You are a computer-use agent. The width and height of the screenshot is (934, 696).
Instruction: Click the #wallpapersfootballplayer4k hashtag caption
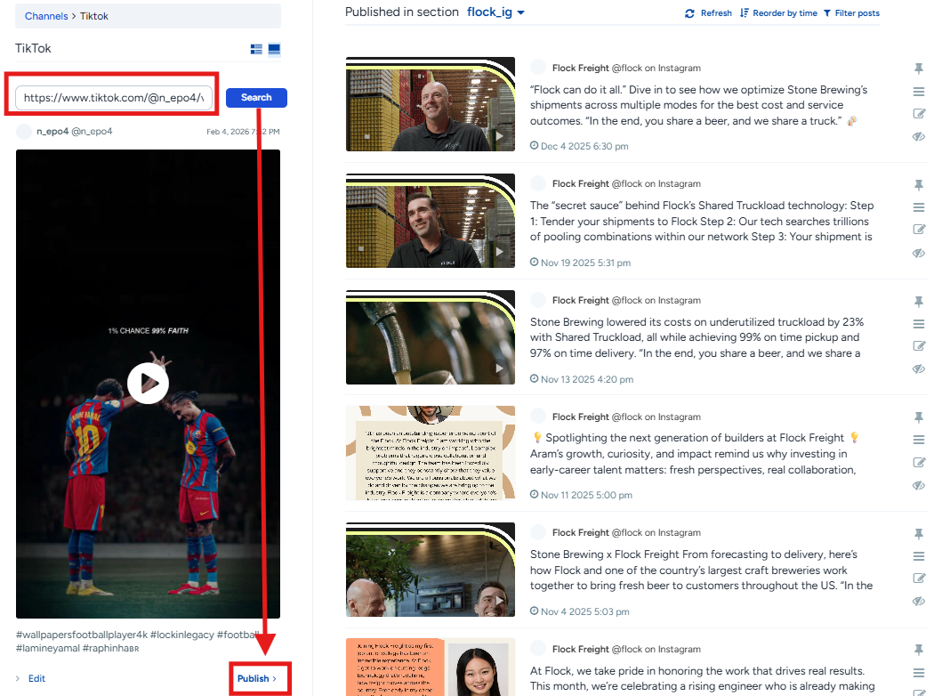point(82,635)
